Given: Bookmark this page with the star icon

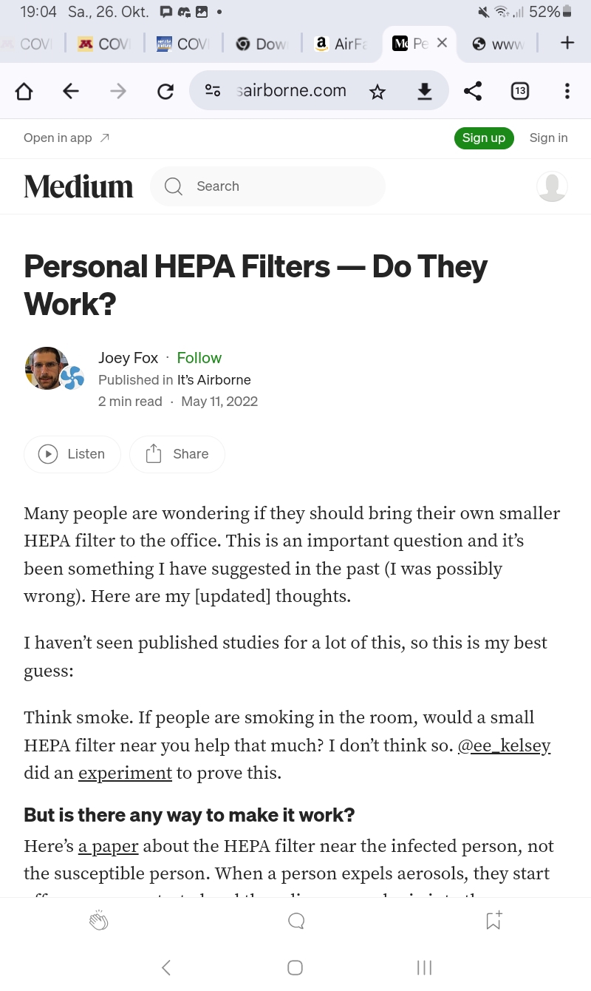Looking at the screenshot, I should (x=378, y=91).
